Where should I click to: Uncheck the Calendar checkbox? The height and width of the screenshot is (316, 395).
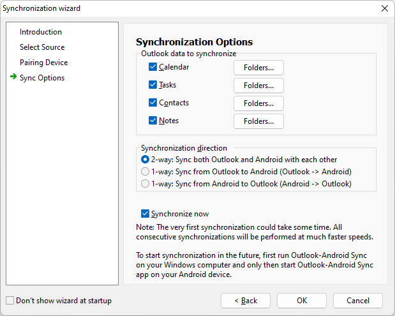tap(153, 67)
